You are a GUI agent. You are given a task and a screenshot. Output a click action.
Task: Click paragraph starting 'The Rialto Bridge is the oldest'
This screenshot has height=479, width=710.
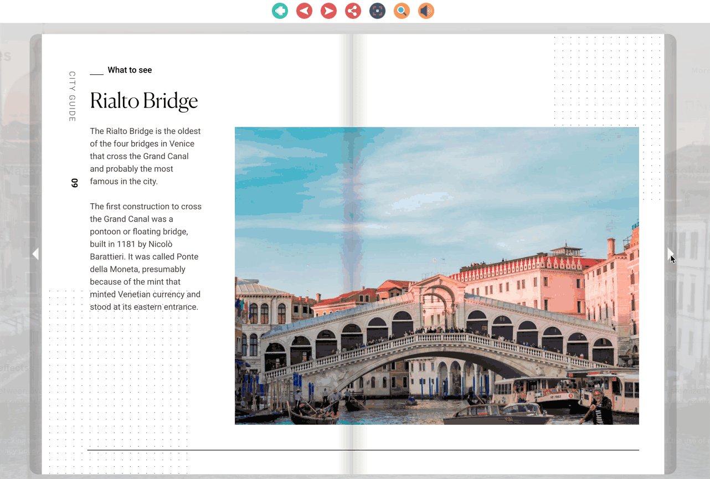pyautogui.click(x=146, y=156)
